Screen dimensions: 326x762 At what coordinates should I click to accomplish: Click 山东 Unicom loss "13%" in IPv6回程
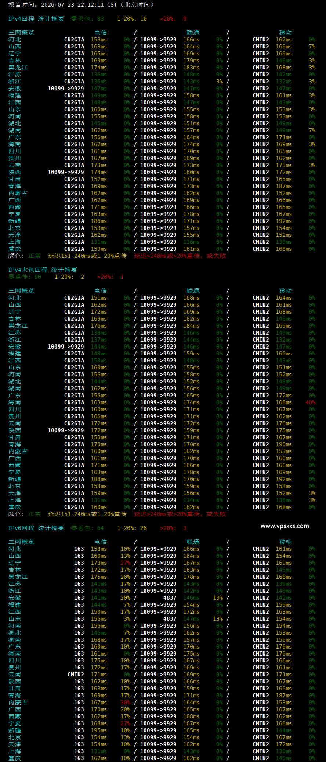pos(218,619)
